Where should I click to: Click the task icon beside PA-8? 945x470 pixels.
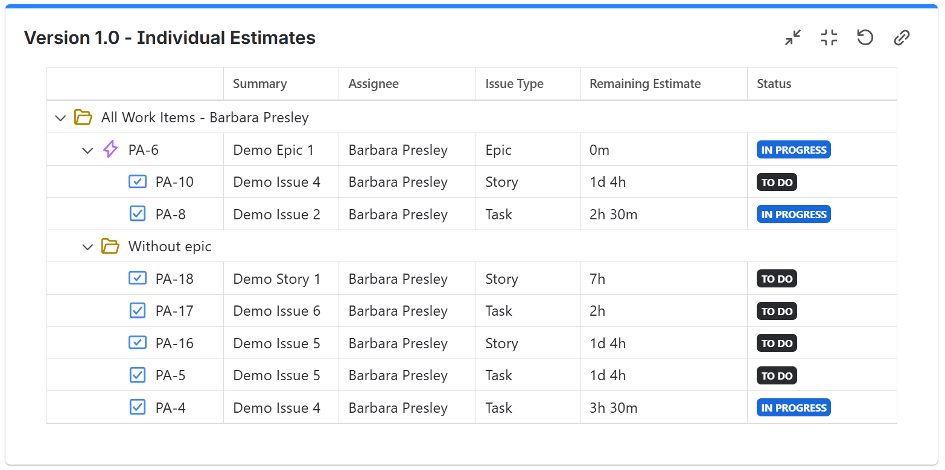138,214
